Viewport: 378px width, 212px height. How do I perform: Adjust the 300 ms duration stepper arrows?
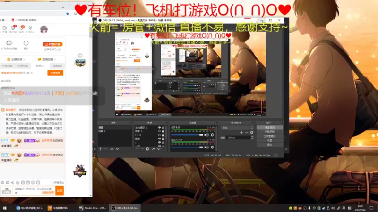coord(252,138)
